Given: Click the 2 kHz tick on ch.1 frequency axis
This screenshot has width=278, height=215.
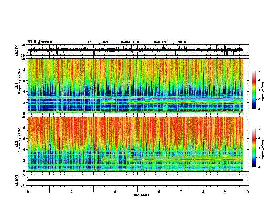Looking at the screenshot, I should tap(24, 102).
